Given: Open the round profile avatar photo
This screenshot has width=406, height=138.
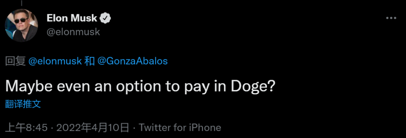Looking at the screenshot, I should [22, 25].
